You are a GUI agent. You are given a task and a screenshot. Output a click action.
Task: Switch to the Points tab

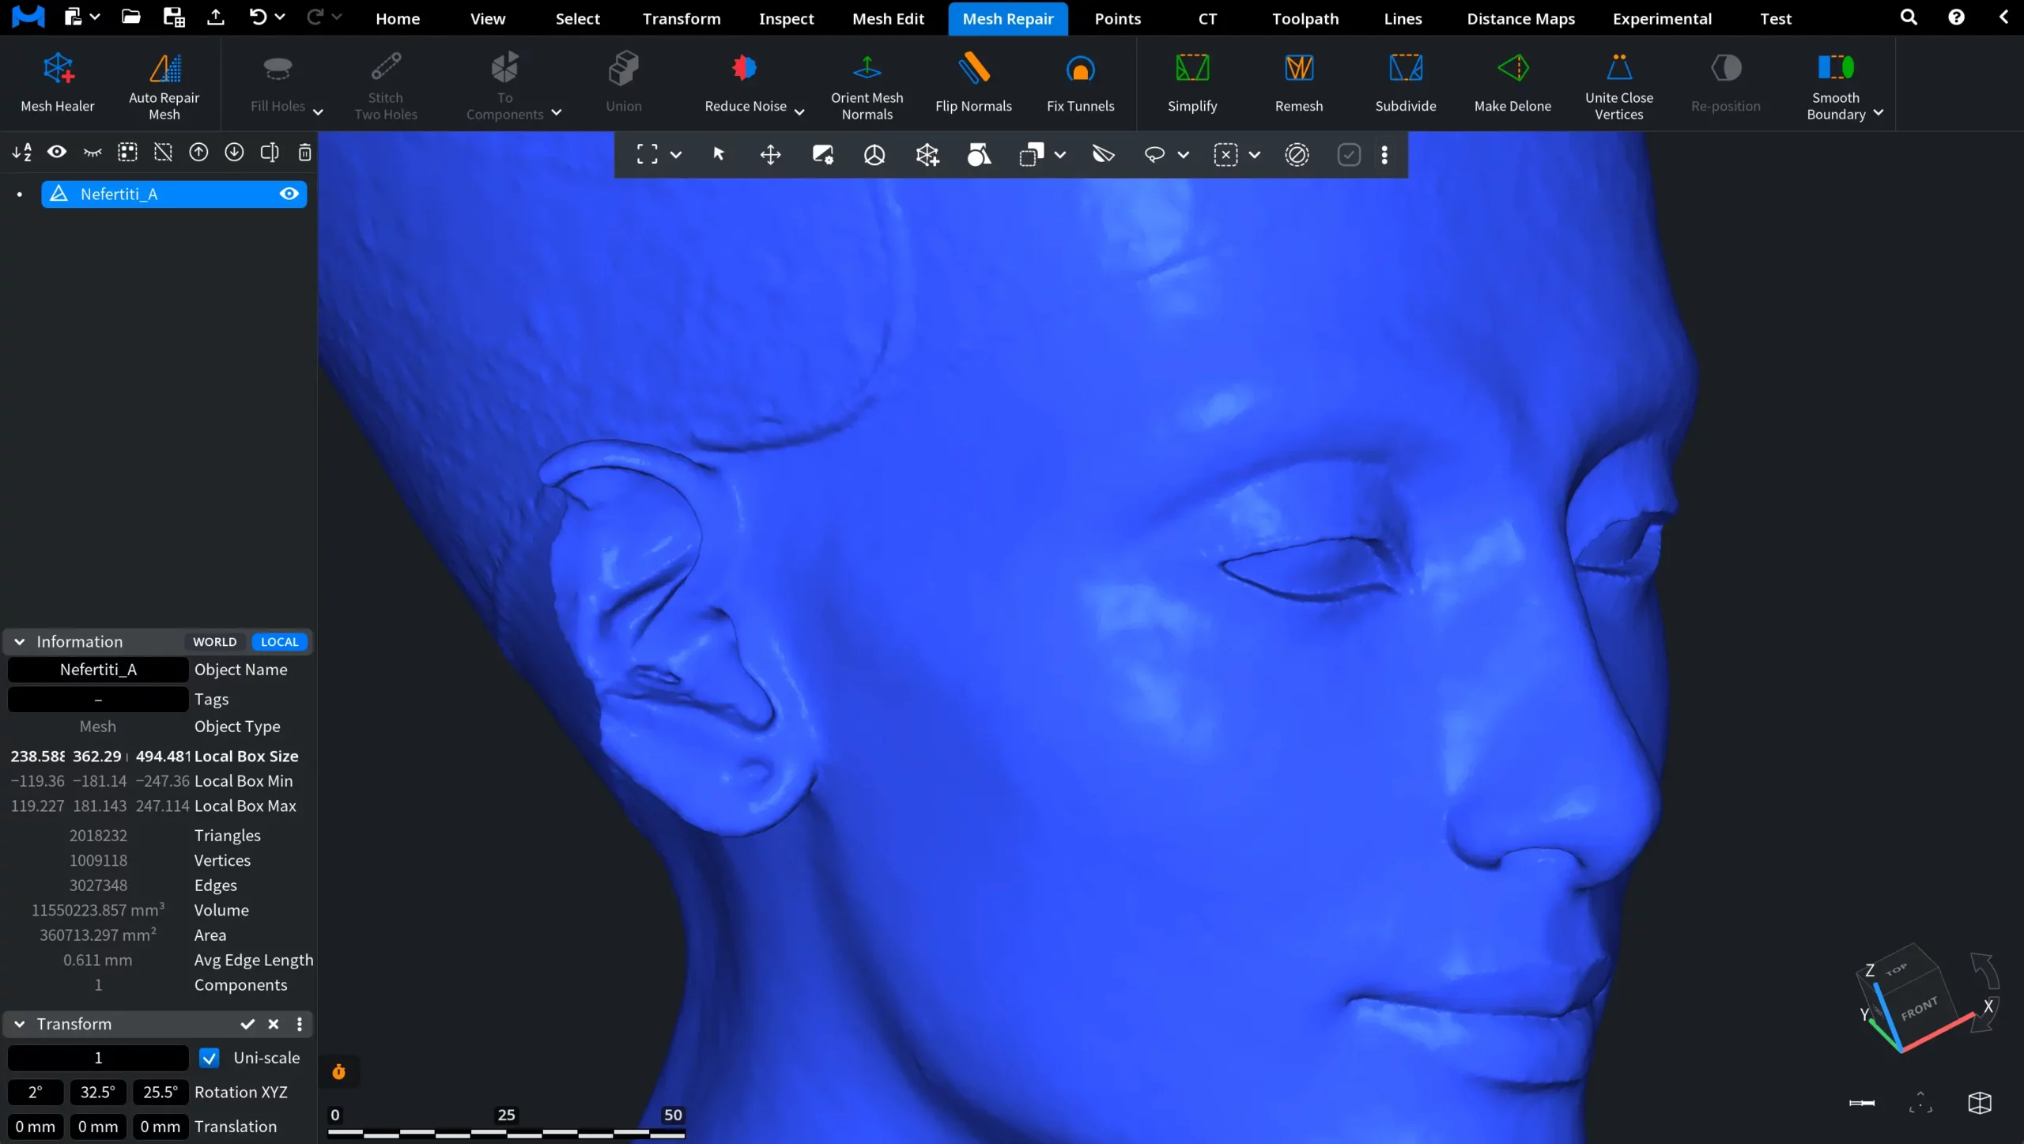[1118, 18]
